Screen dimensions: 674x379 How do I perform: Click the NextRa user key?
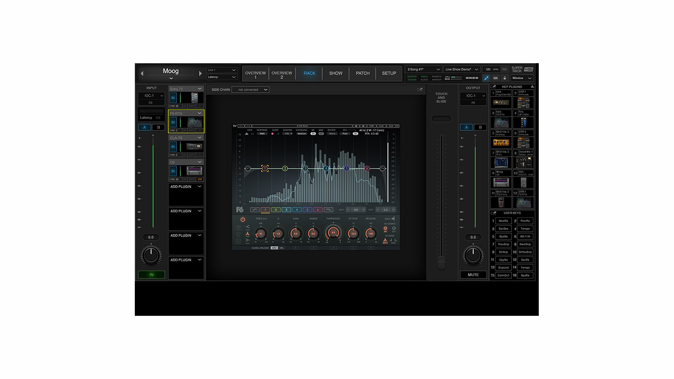(x=503, y=221)
